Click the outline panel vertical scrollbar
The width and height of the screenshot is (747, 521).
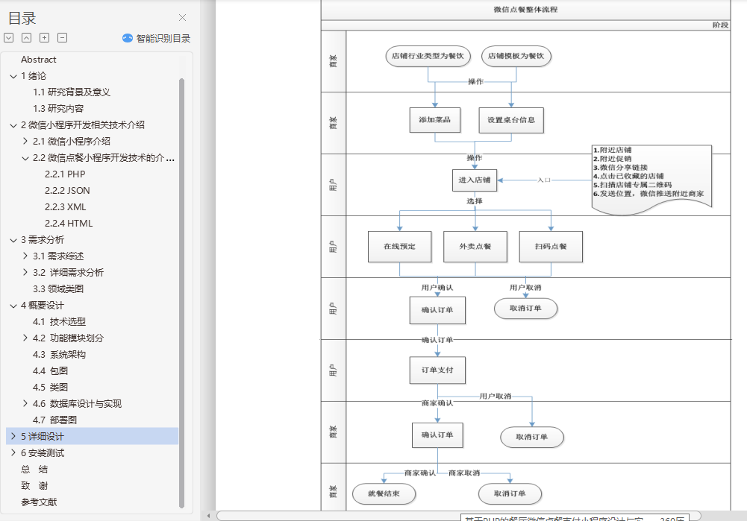click(181, 293)
